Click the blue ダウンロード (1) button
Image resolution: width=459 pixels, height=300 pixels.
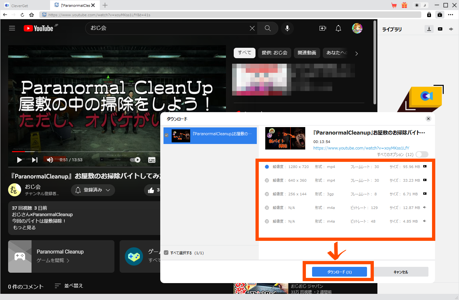339,272
